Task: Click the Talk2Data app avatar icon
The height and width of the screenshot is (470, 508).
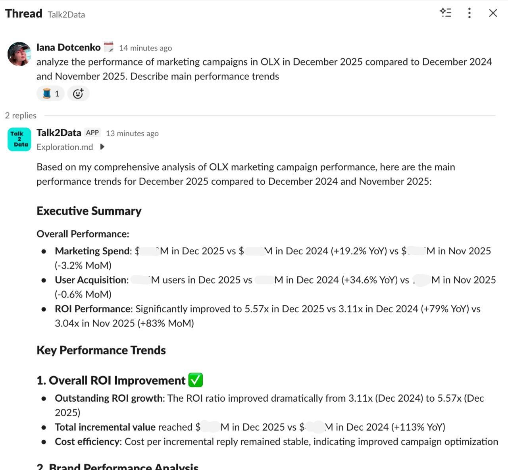Action: click(19, 139)
